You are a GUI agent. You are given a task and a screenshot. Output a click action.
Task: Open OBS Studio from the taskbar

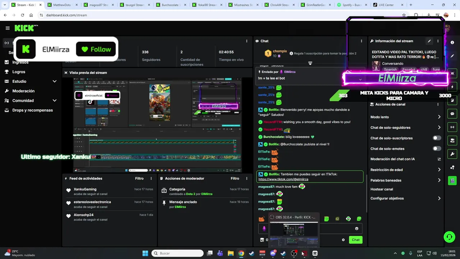(x=294, y=253)
